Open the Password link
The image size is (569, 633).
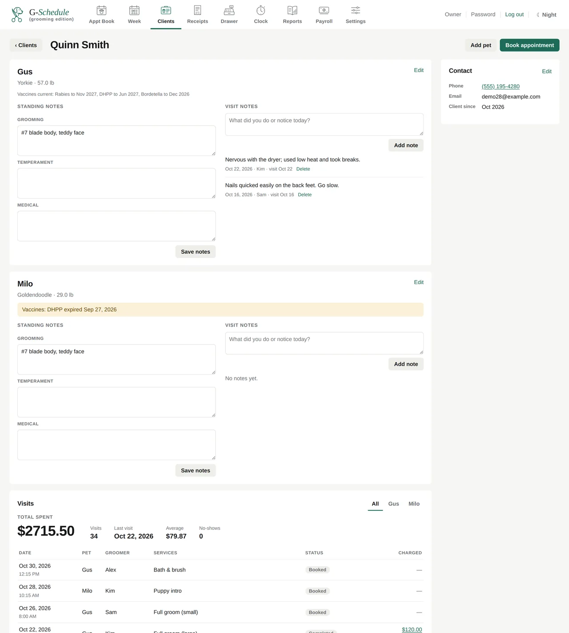click(x=483, y=14)
